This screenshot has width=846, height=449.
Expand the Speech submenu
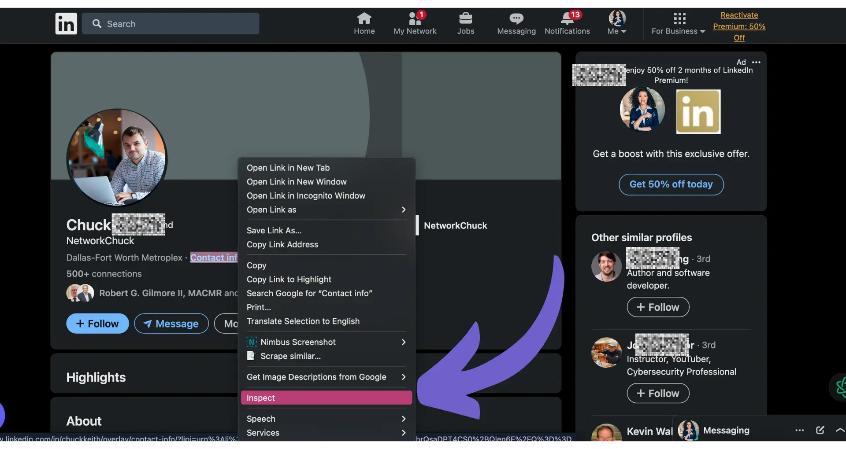tap(327, 419)
